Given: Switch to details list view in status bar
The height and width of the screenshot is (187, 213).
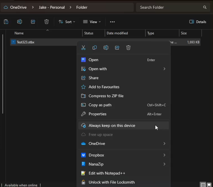Looking at the screenshot, I should (x=203, y=185).
